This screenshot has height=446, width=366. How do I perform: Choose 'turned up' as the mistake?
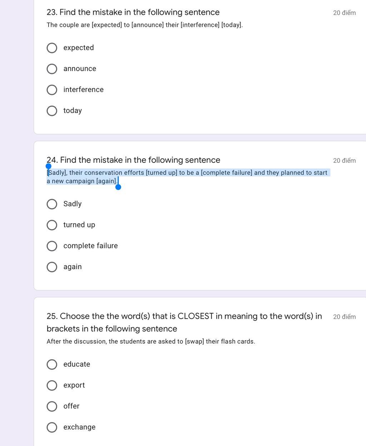(52, 225)
